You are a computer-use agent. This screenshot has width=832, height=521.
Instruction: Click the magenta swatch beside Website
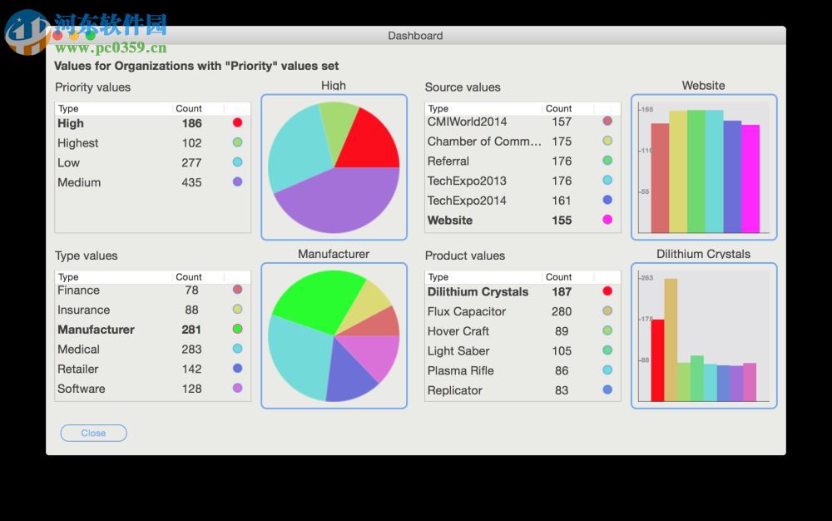click(x=607, y=220)
